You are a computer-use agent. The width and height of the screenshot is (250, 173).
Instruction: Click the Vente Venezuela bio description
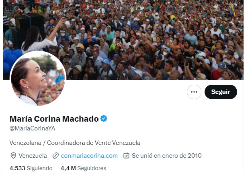coord(75,143)
